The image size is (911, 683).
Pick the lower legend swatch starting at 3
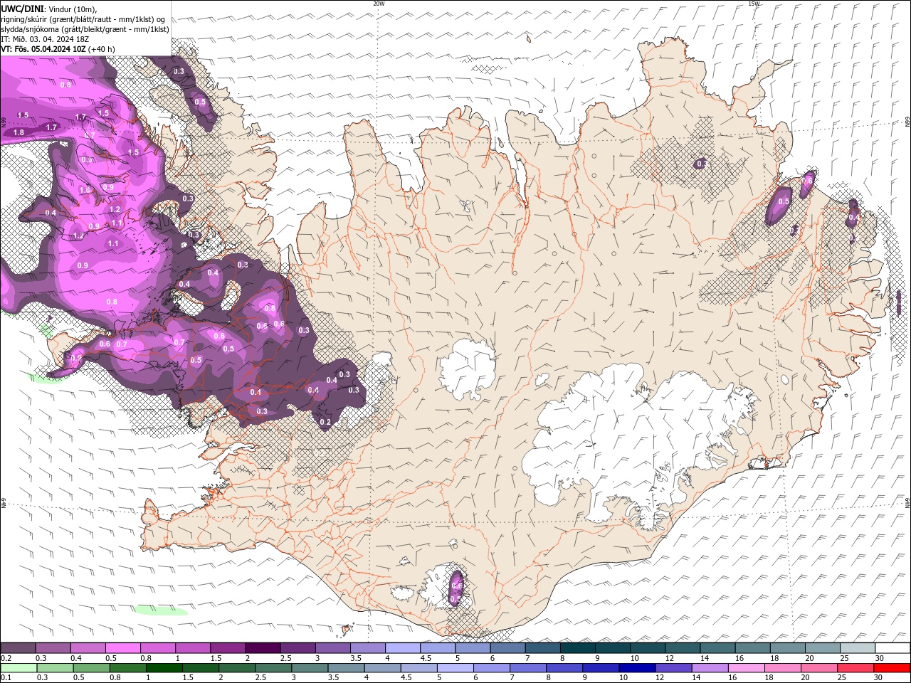click(x=309, y=667)
